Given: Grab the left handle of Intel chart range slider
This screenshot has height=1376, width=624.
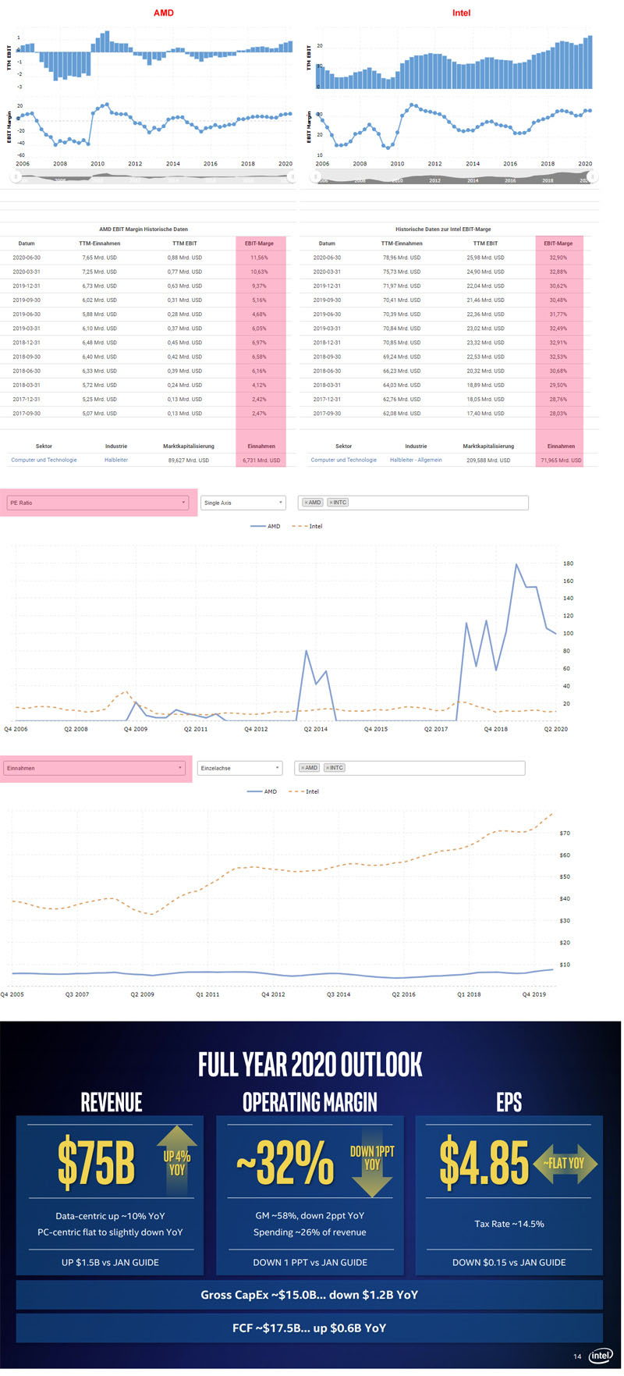Looking at the screenshot, I should pyautogui.click(x=314, y=177).
